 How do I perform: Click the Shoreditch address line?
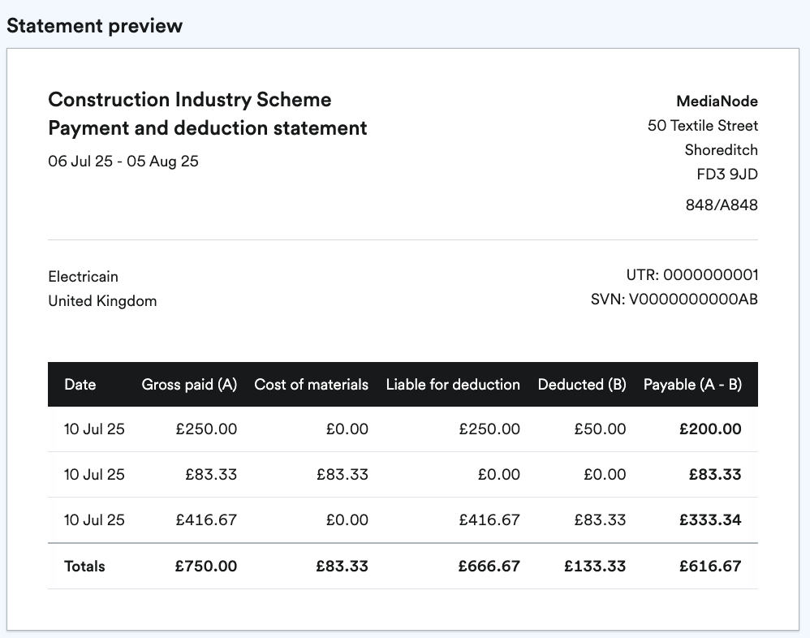click(x=722, y=150)
